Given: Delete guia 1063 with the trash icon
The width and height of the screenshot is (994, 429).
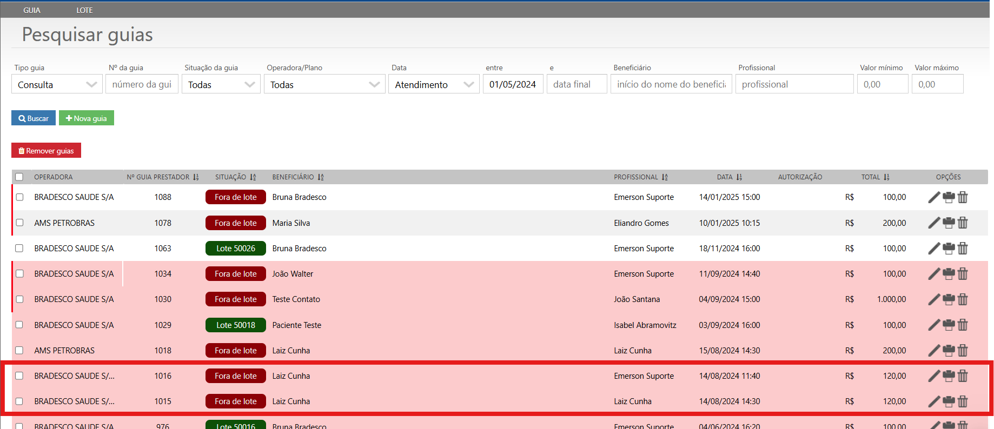Looking at the screenshot, I should coord(963,249).
